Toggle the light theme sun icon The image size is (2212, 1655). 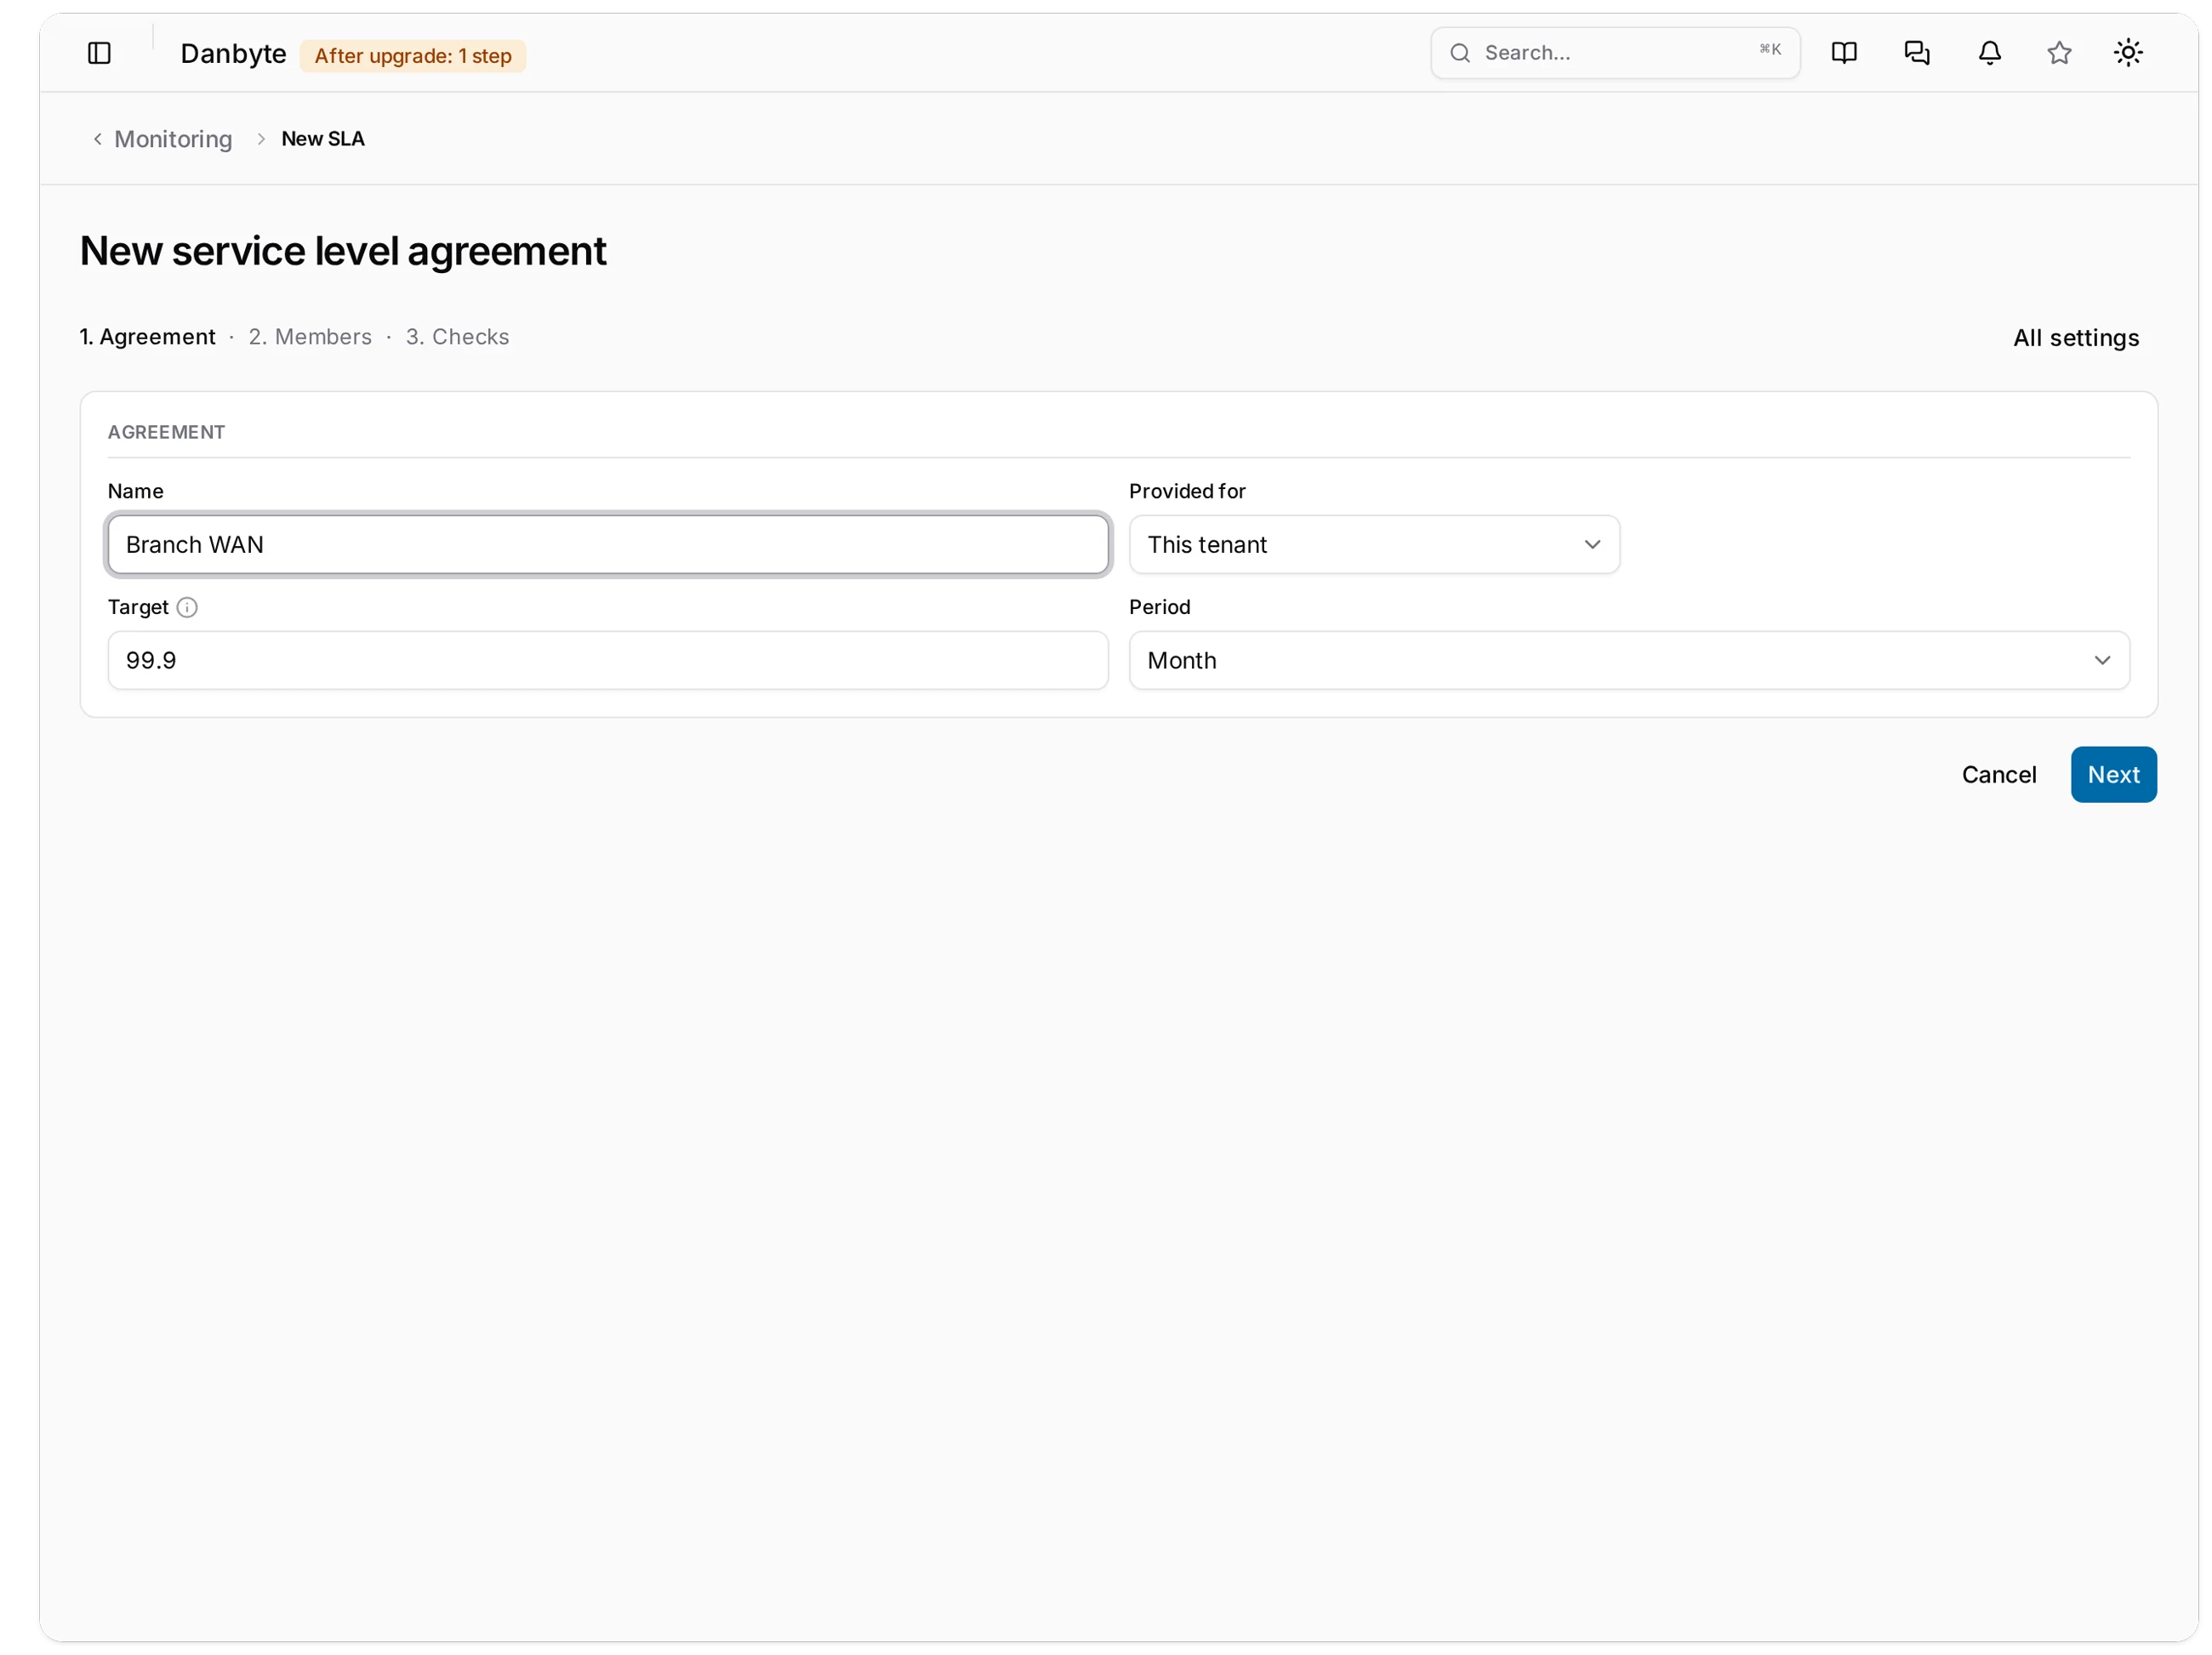click(2128, 53)
